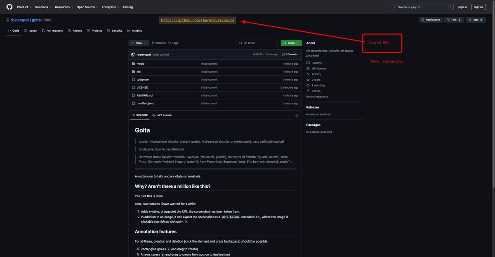Click the file icon of manifest.json
This screenshot has width=495, height=257.
tap(133, 103)
